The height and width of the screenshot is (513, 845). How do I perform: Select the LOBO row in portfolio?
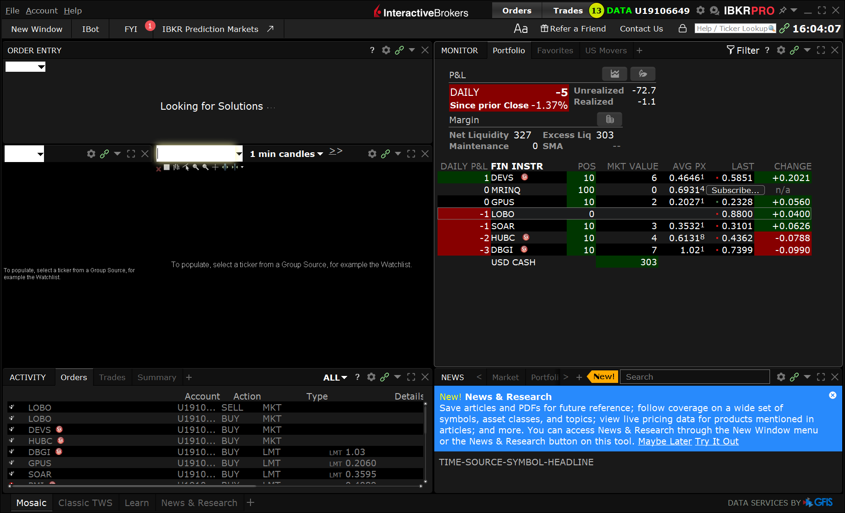click(624, 214)
